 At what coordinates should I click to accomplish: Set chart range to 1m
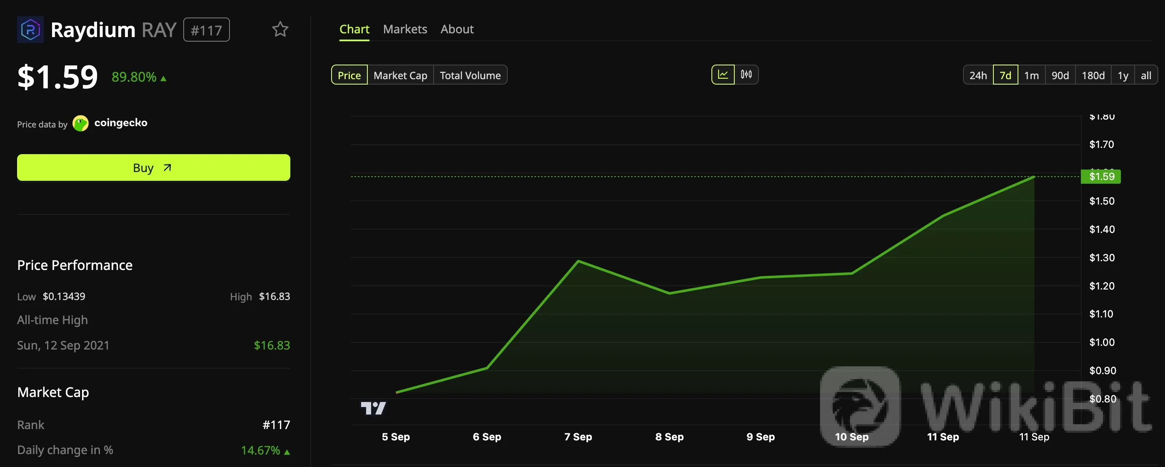pos(1031,75)
